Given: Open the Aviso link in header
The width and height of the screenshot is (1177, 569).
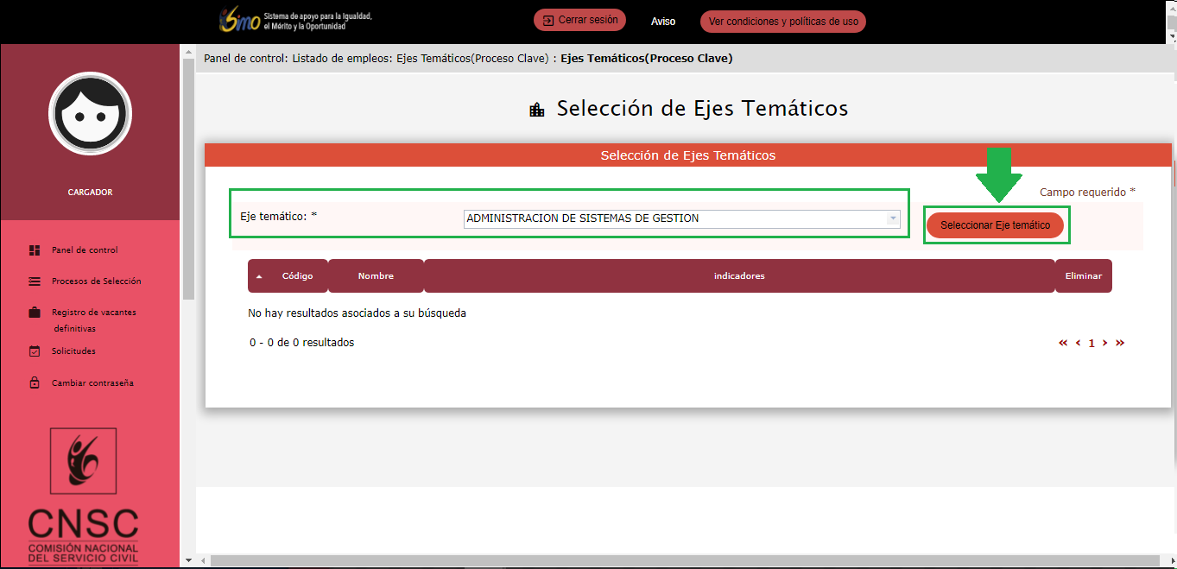Looking at the screenshot, I should pos(663,22).
